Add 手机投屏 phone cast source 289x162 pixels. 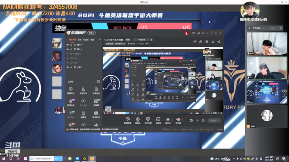(x=148, y=121)
